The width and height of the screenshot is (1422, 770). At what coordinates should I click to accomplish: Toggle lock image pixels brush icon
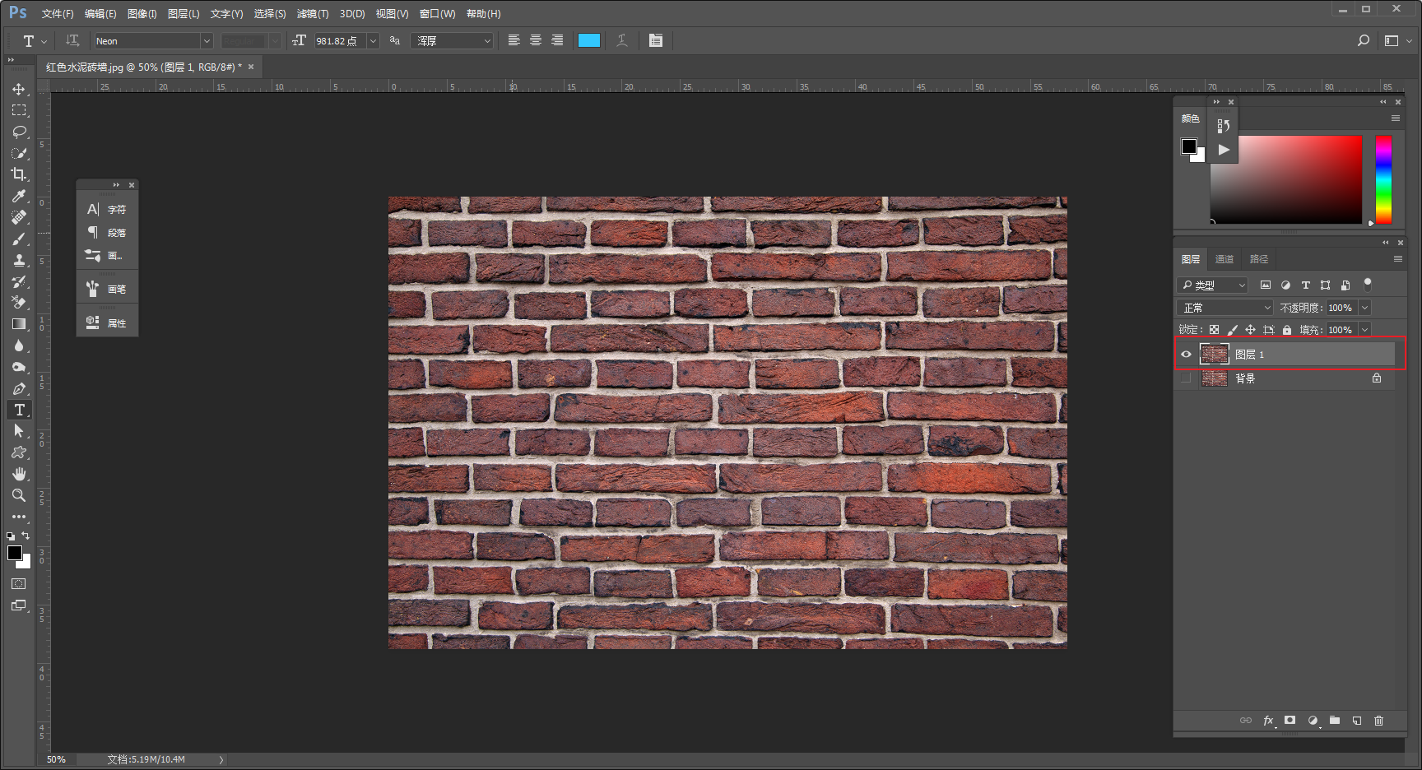pos(1232,330)
